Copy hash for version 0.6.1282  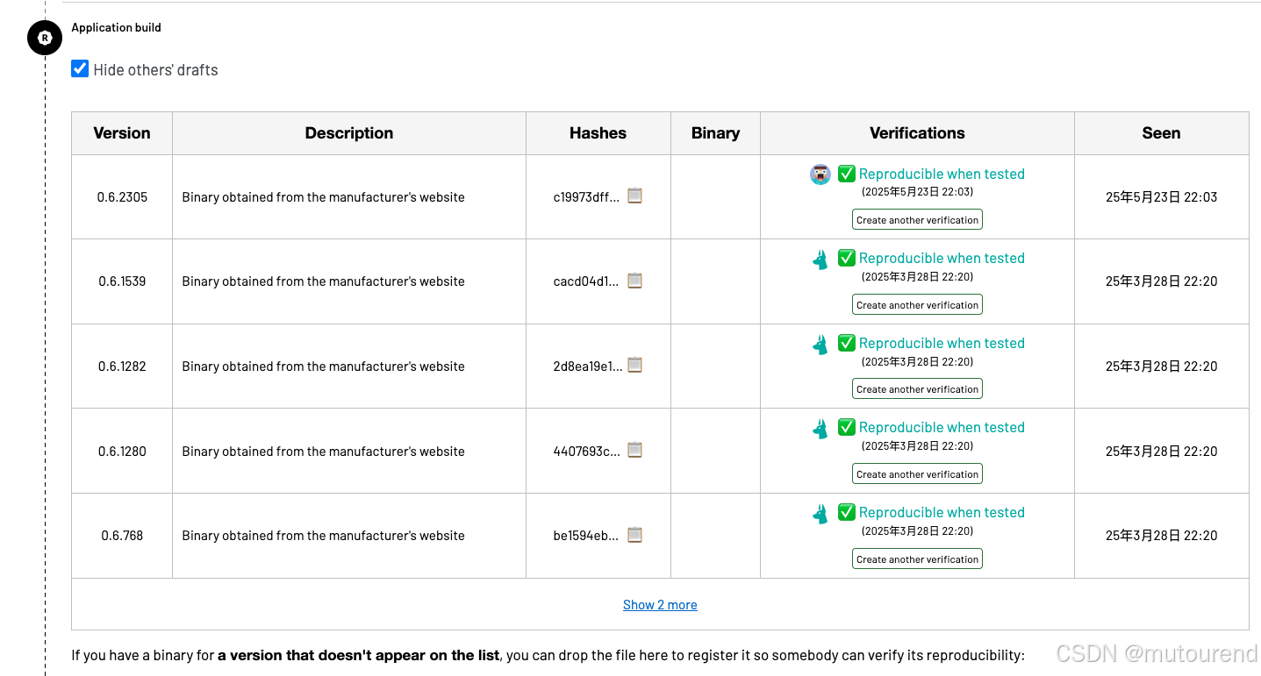point(634,365)
